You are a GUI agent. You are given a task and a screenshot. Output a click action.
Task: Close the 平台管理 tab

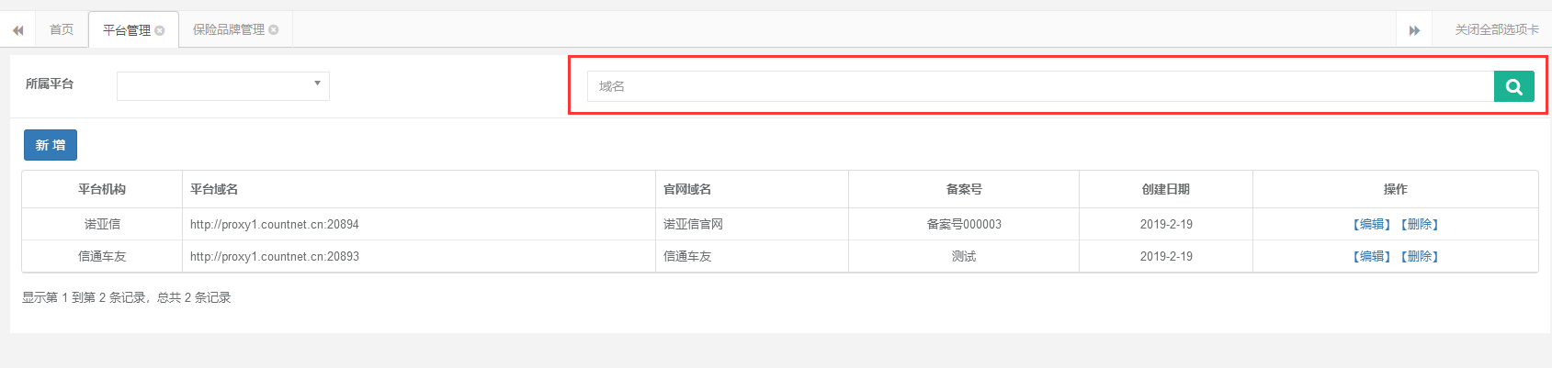coord(160,30)
